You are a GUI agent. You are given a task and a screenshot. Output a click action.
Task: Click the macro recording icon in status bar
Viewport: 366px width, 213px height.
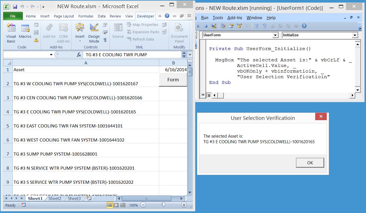(23, 205)
